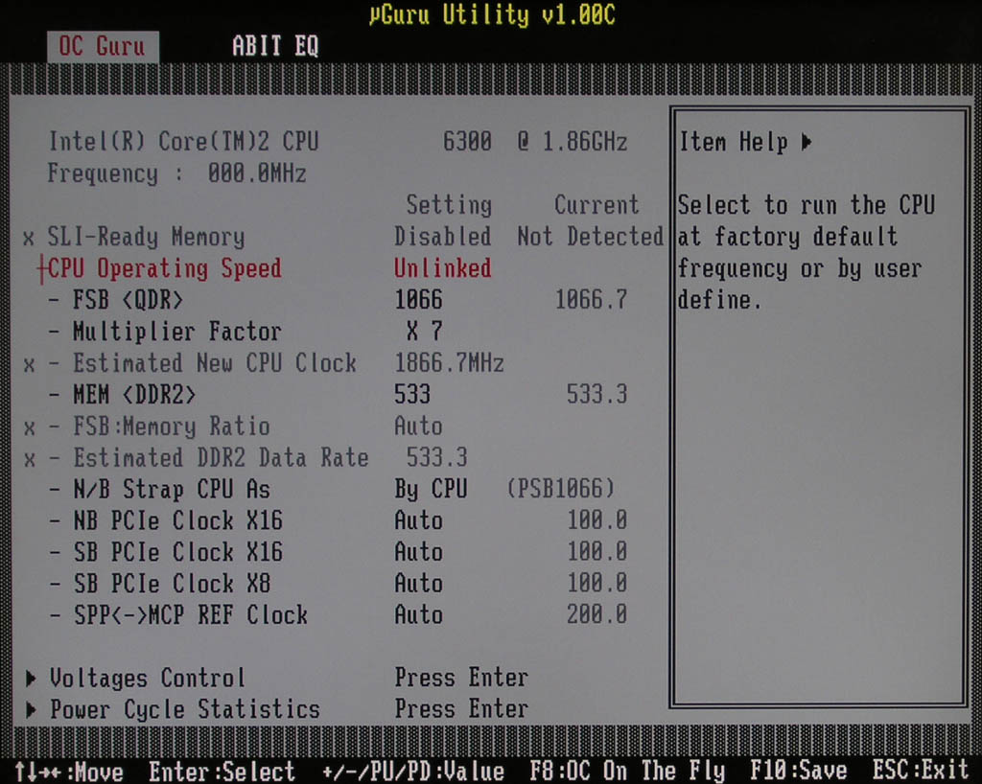This screenshot has height=784, width=982.
Task: Select the FSB <QDR> label
Action: click(x=128, y=300)
